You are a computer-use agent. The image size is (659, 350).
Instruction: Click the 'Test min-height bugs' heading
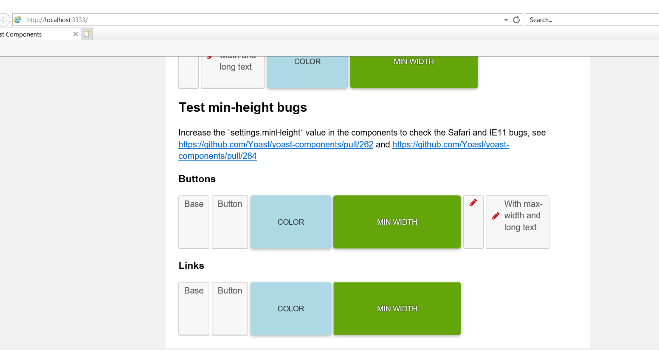click(243, 107)
